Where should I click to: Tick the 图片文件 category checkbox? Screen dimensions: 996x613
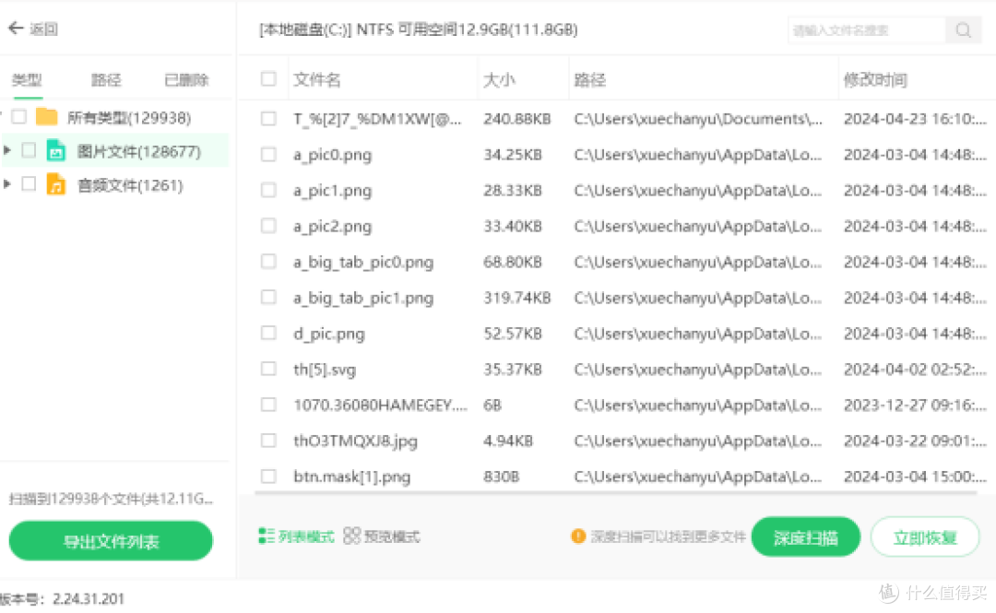click(x=29, y=150)
